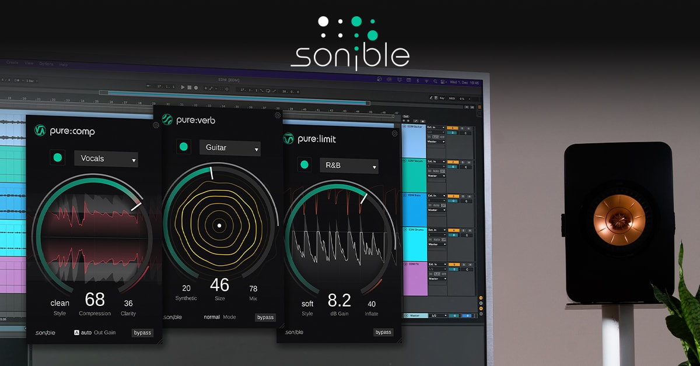700x366 pixels.
Task: Open the Guitar profile dropdown
Action: point(230,148)
